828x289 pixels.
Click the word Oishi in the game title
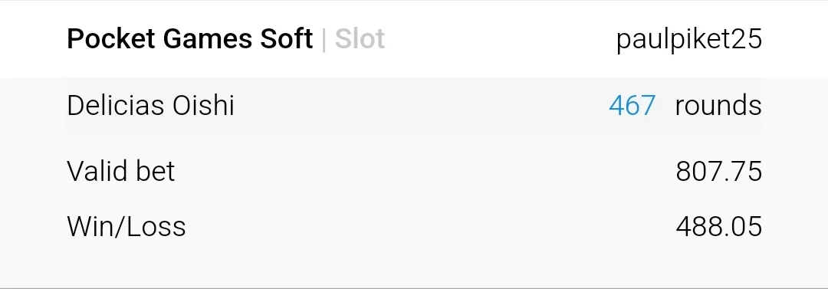pos(203,105)
